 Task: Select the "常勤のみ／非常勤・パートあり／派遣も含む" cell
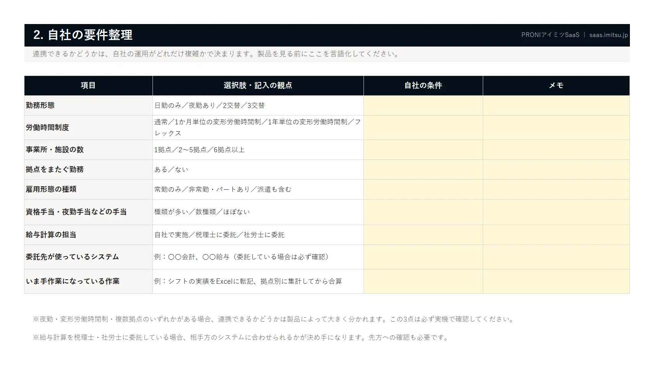point(258,189)
